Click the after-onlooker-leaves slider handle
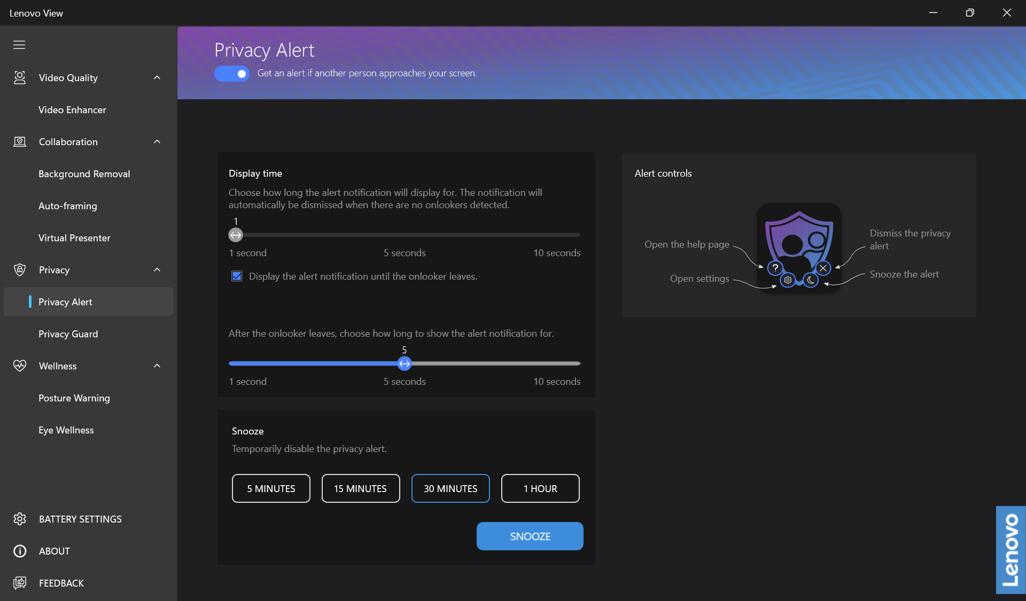1026x601 pixels. (405, 363)
